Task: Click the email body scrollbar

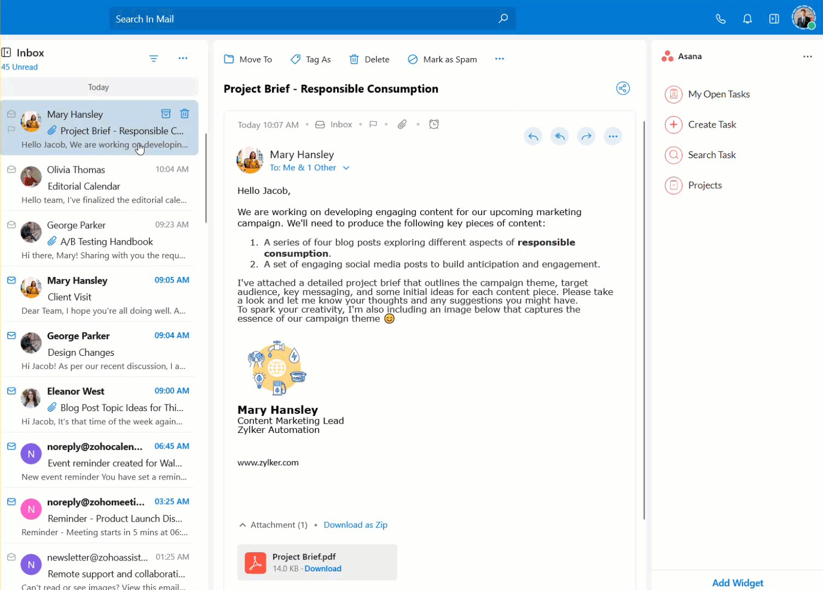Action: [x=644, y=320]
